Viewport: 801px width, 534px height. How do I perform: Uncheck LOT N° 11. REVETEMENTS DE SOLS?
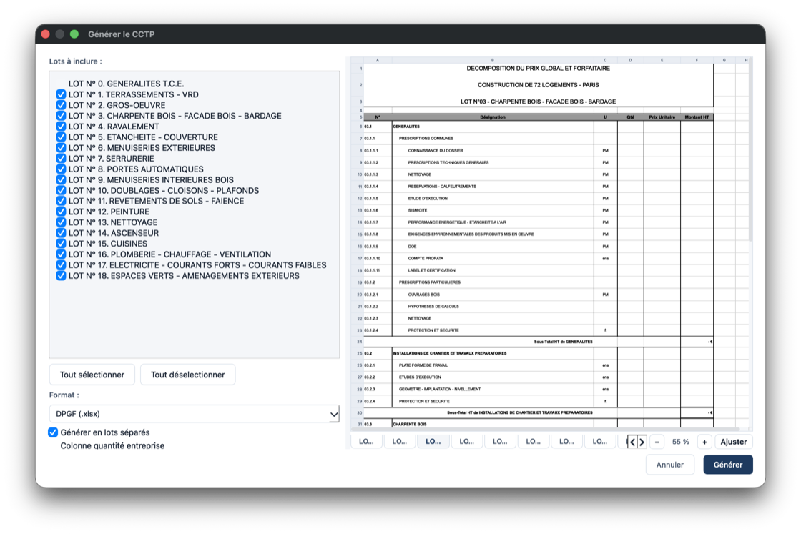click(x=61, y=201)
